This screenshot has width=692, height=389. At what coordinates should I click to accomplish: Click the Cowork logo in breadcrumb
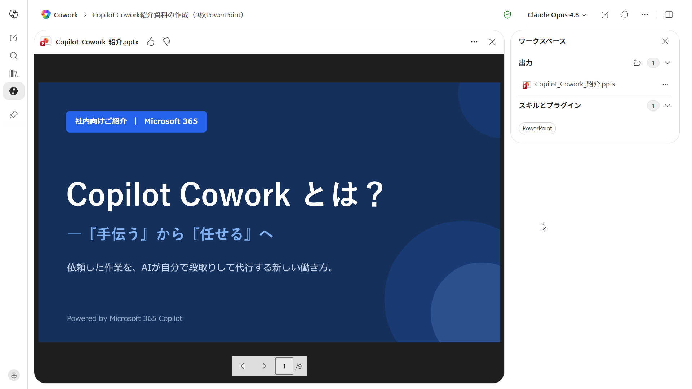tap(46, 15)
